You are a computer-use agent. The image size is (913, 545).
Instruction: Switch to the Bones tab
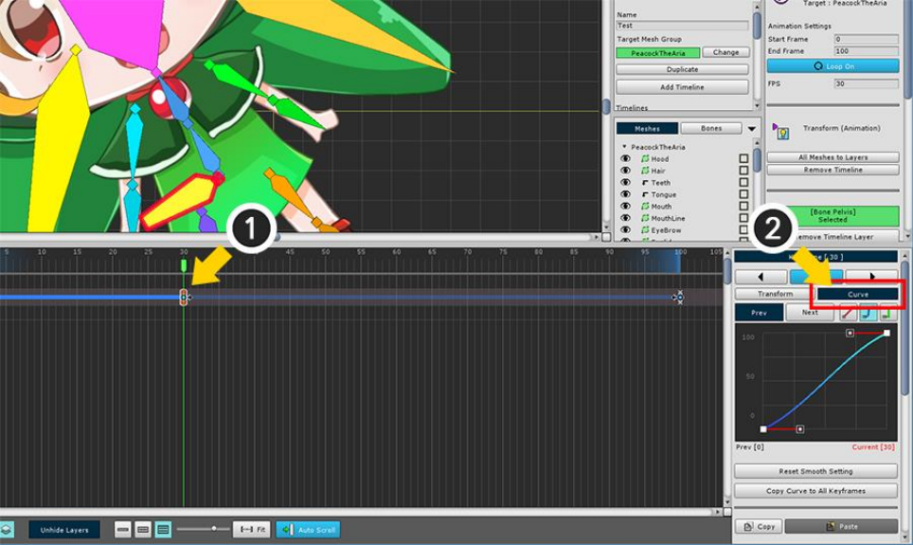click(x=711, y=128)
